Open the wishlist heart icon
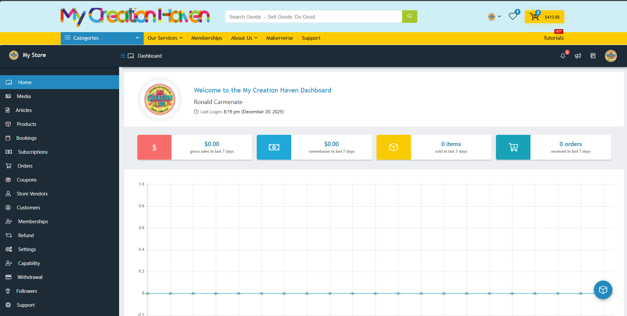The width and height of the screenshot is (627, 316). coord(513,17)
